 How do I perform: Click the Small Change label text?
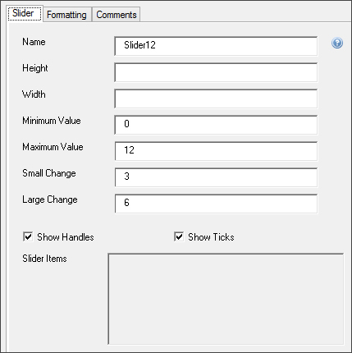click(49, 173)
